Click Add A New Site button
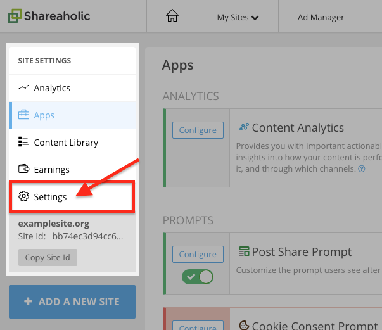Image resolution: width=382 pixels, height=330 pixels. (x=72, y=301)
